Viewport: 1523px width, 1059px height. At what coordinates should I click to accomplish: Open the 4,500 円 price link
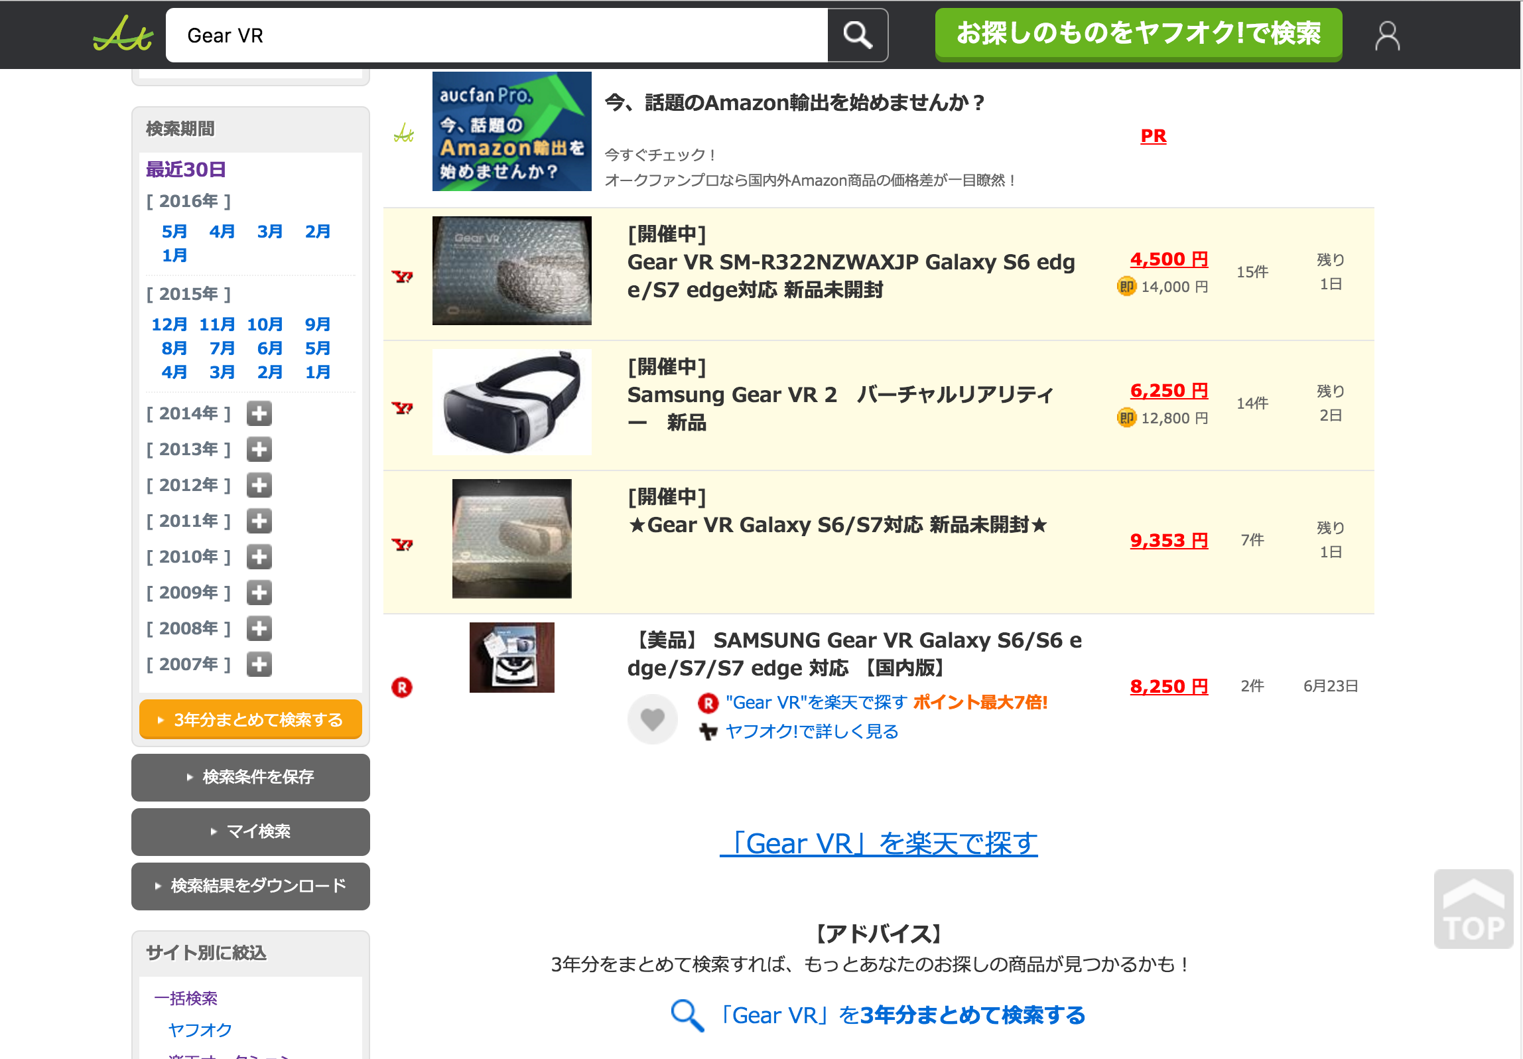coord(1169,259)
